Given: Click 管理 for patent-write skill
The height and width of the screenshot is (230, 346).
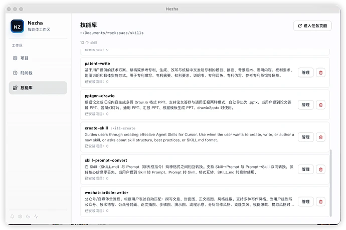Looking at the screenshot, I should (x=305, y=72).
